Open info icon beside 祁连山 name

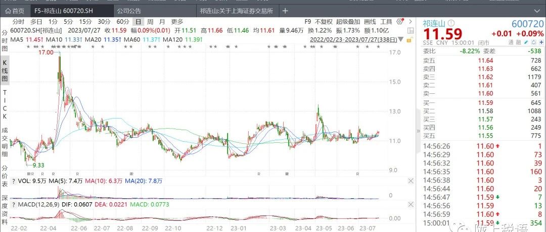(451, 24)
